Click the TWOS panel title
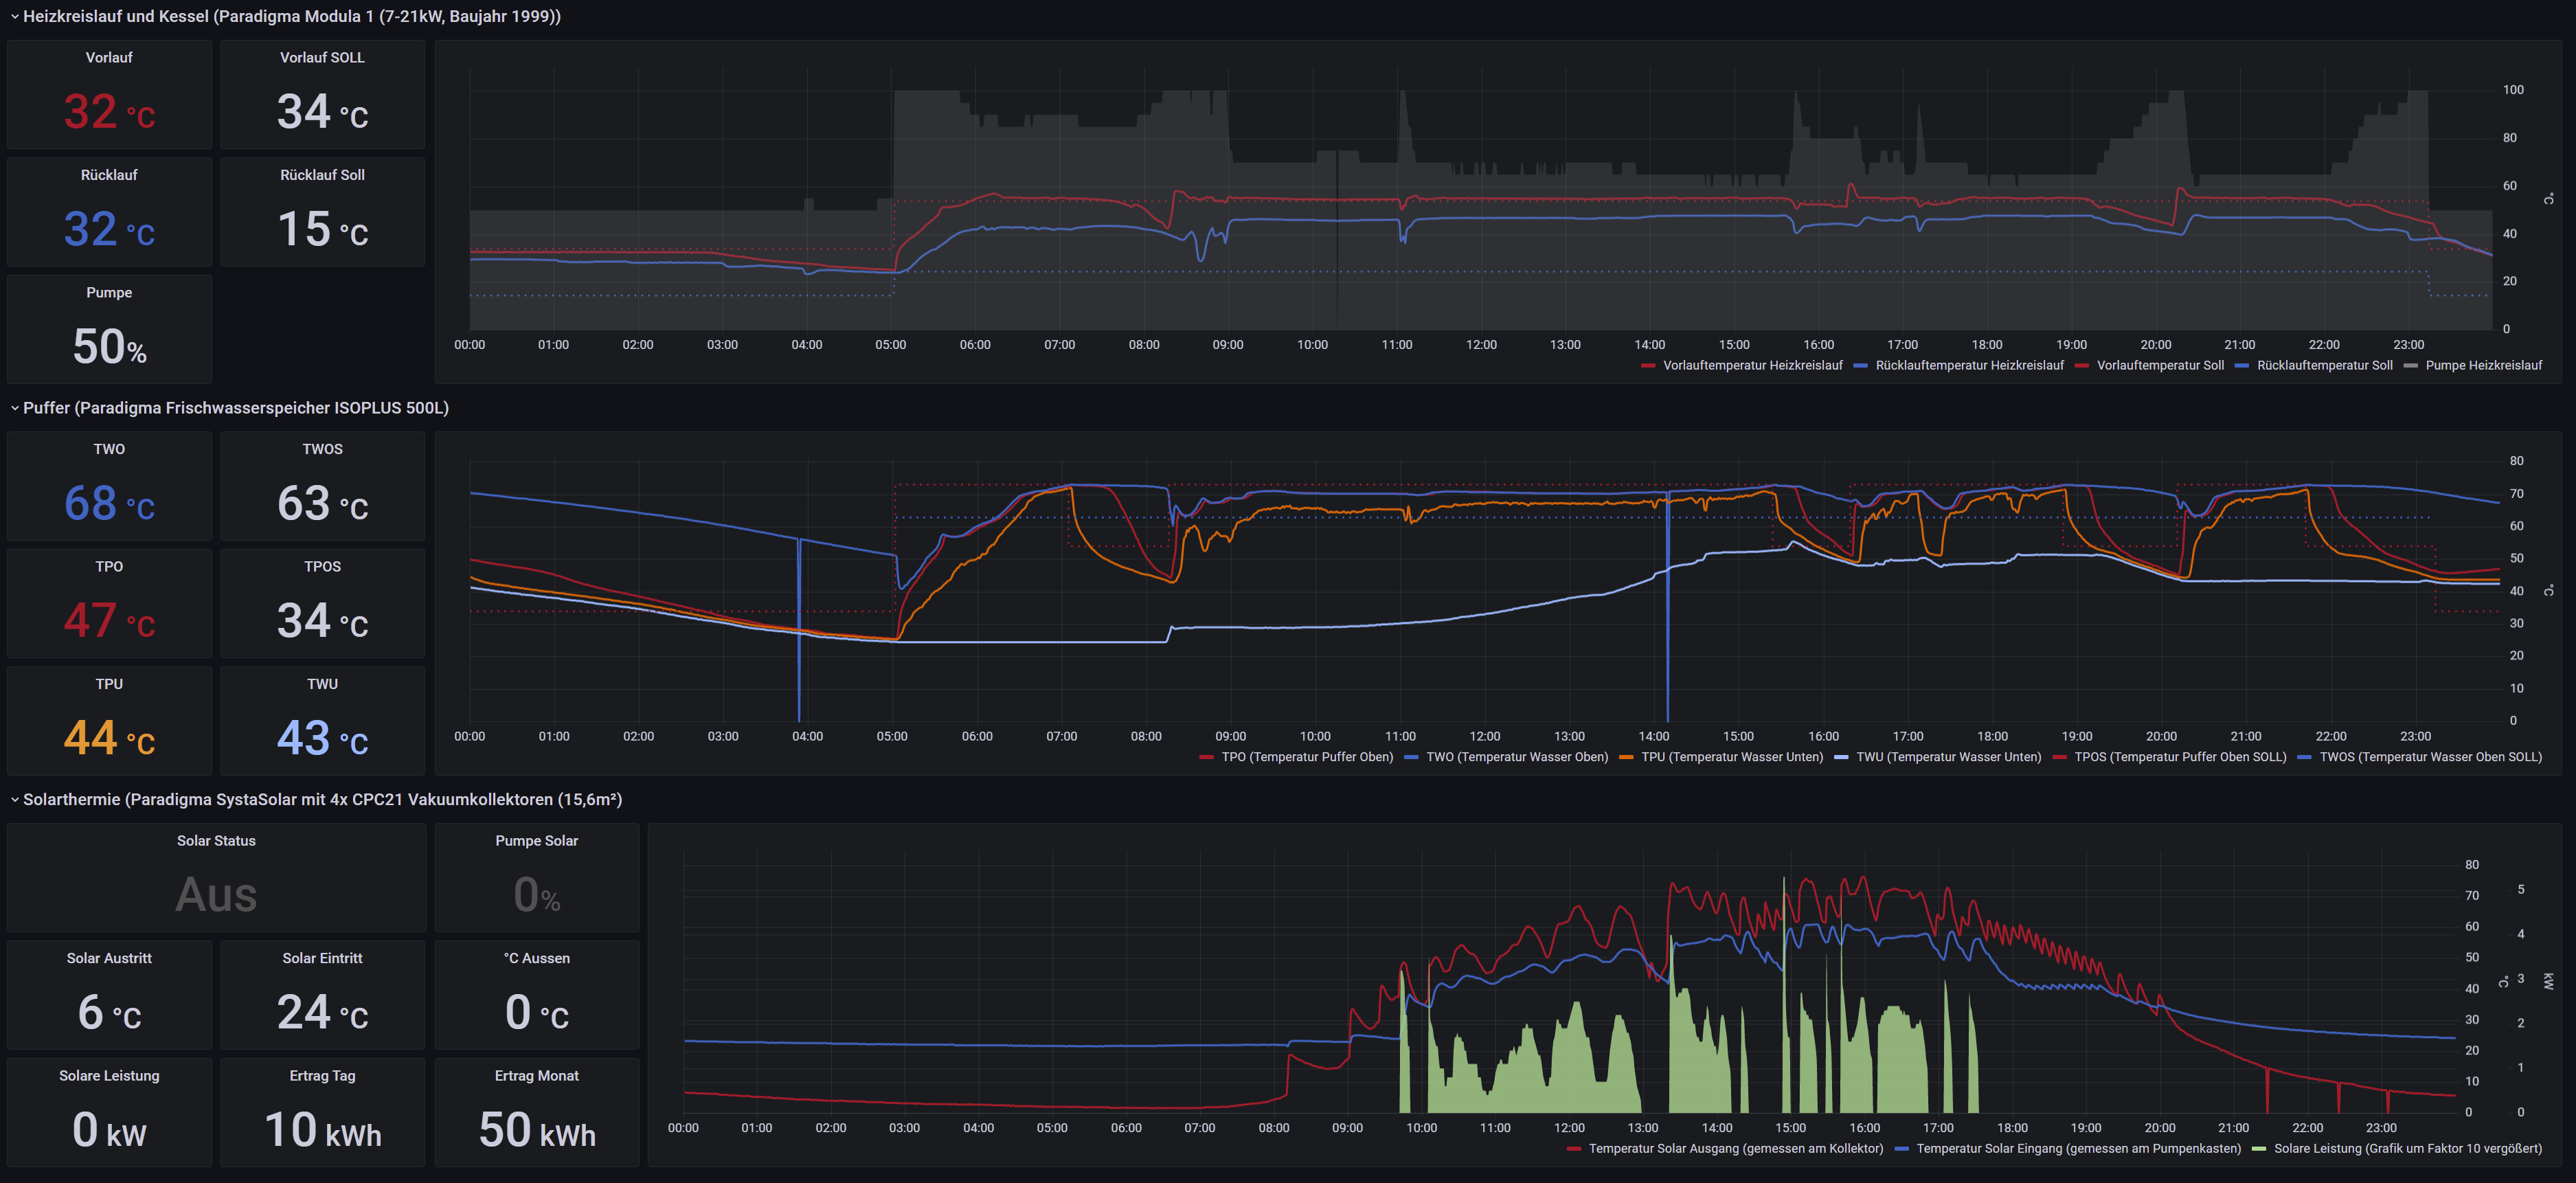 point(322,449)
